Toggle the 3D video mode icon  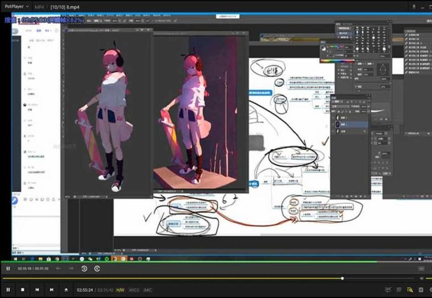pos(399,290)
